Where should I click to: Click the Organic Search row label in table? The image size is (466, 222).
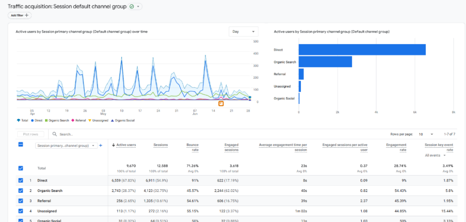click(x=50, y=191)
